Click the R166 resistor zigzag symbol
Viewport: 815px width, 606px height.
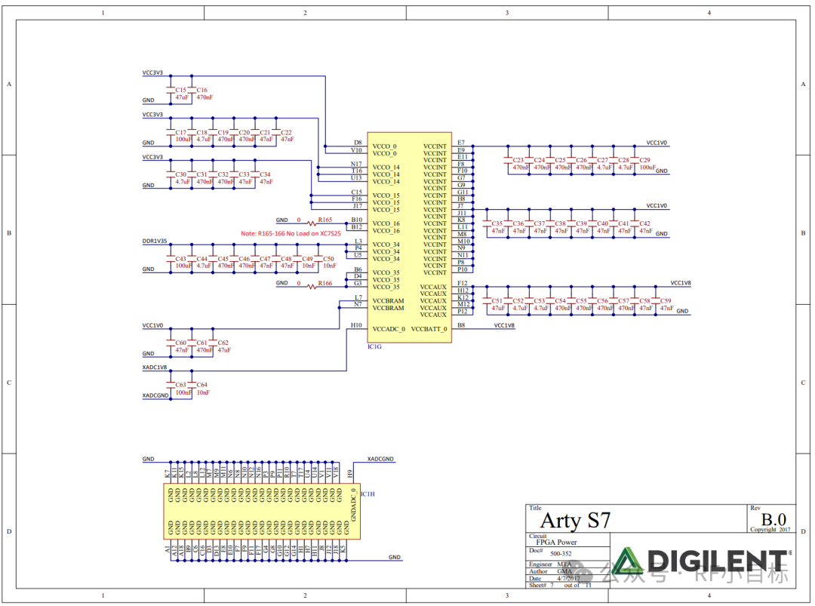tap(312, 287)
